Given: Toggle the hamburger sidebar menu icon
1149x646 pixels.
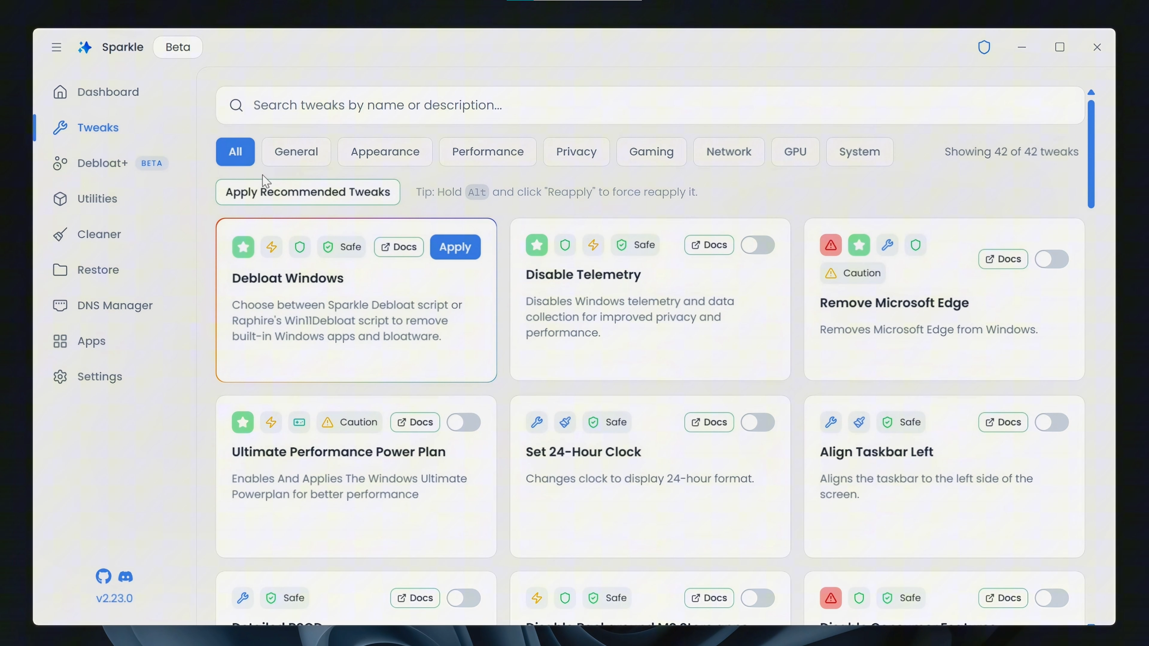Looking at the screenshot, I should click(56, 47).
